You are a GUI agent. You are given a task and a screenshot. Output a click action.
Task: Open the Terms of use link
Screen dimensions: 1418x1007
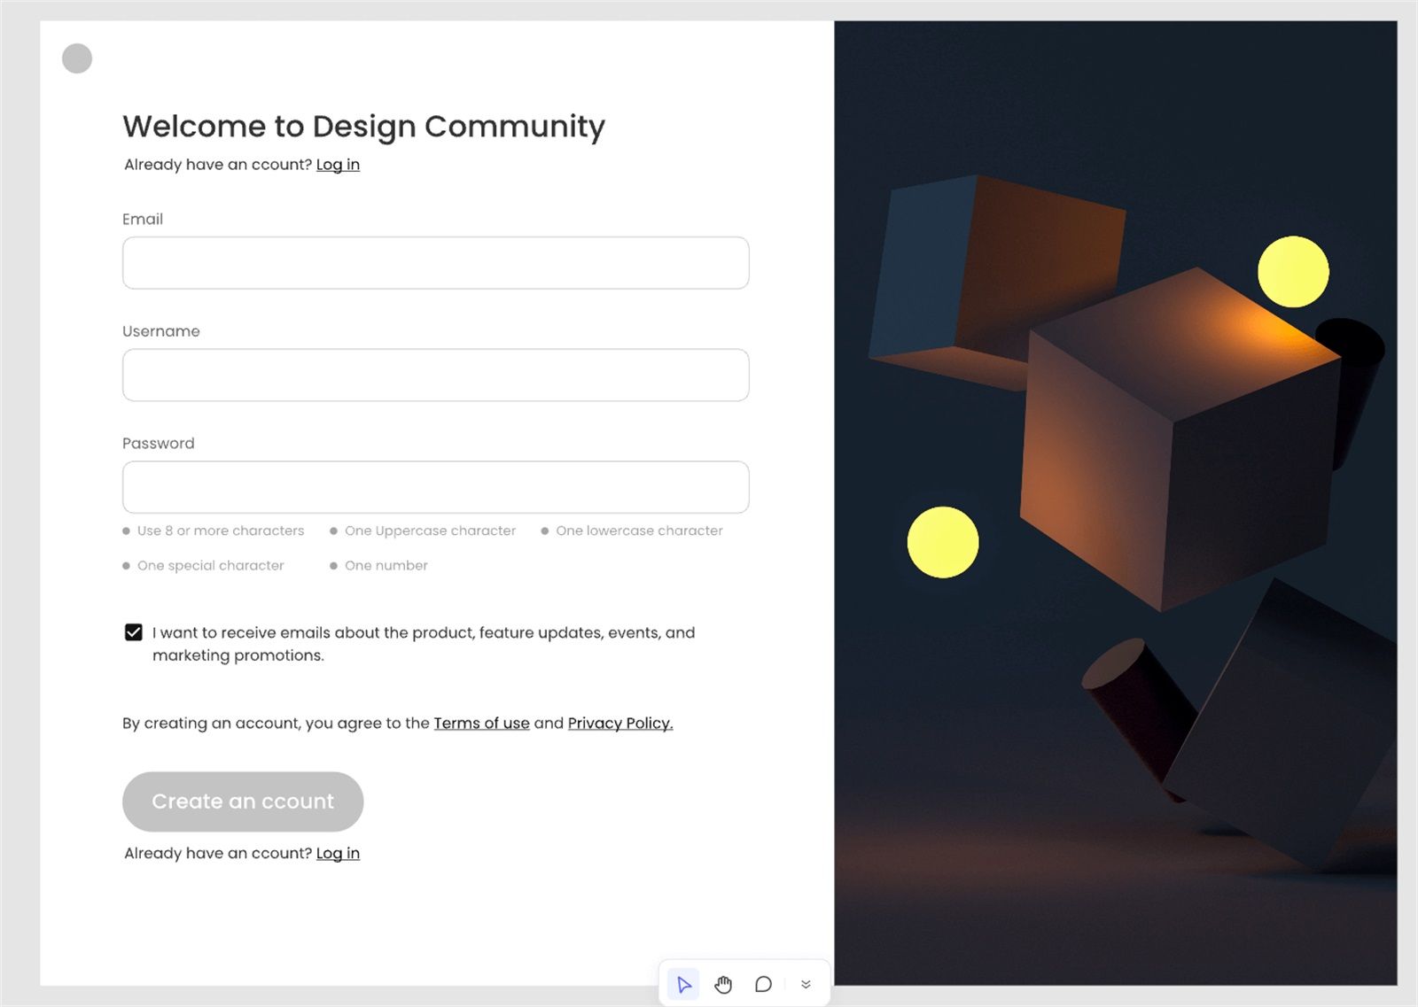481,723
